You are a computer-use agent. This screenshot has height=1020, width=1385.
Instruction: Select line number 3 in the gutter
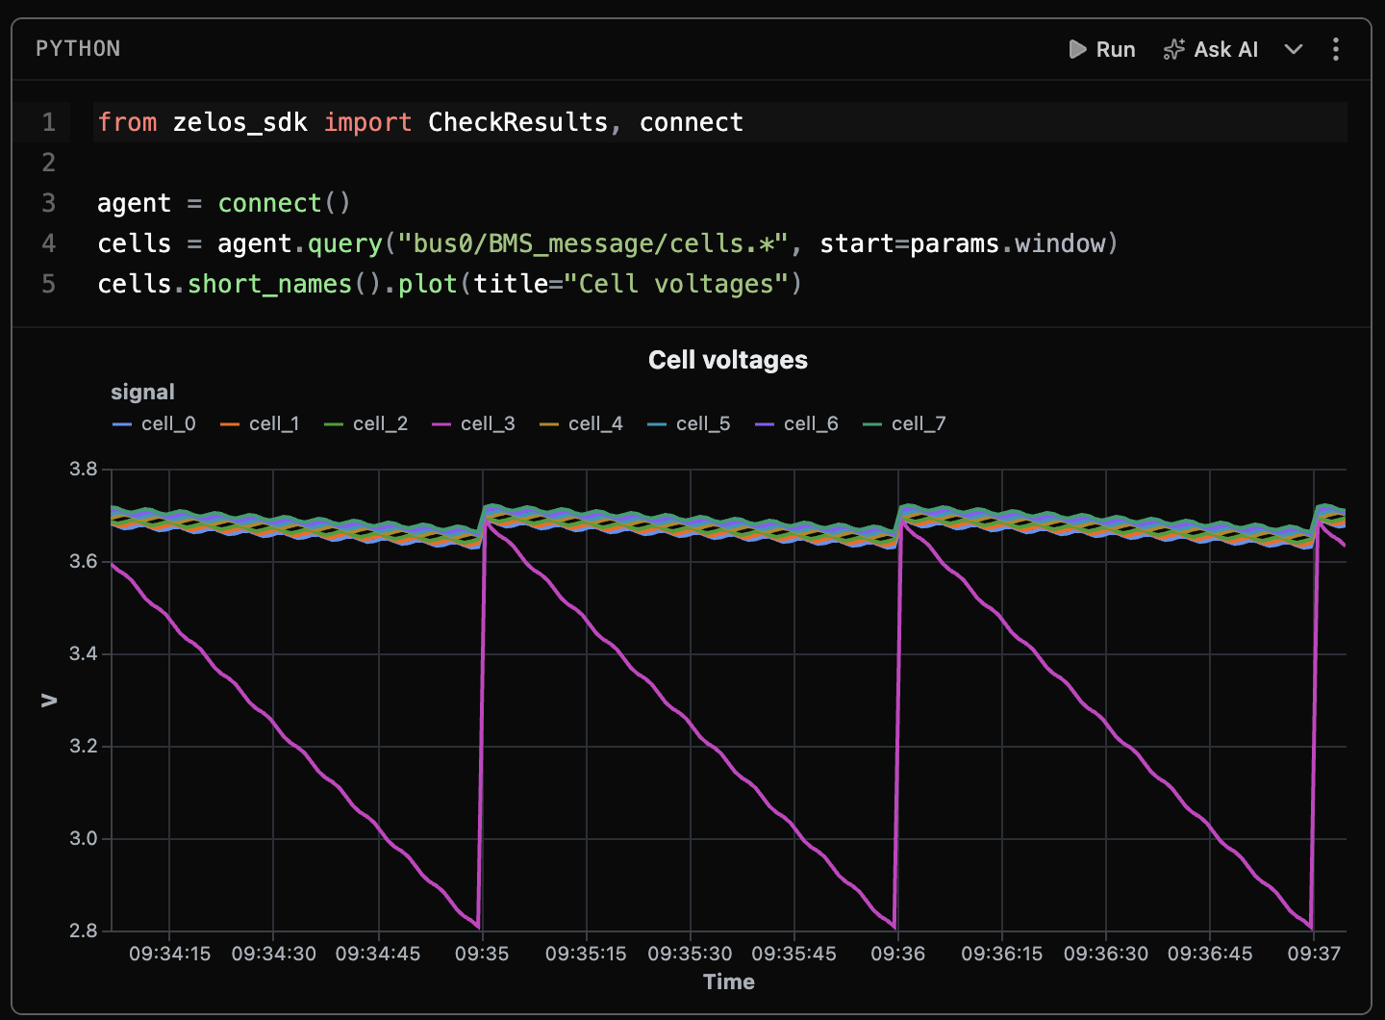pyautogui.click(x=49, y=203)
